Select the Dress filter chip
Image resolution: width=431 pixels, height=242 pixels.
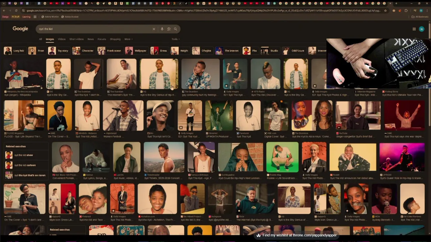tap(159, 51)
